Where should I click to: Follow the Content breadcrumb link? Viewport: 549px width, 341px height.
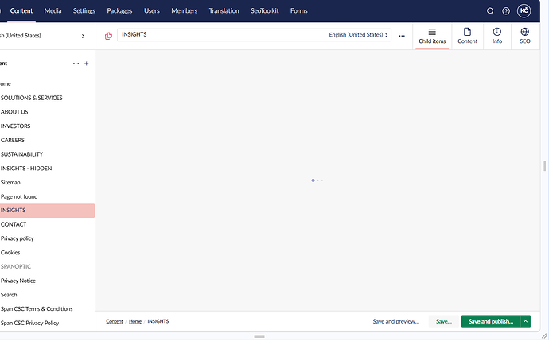(x=115, y=321)
